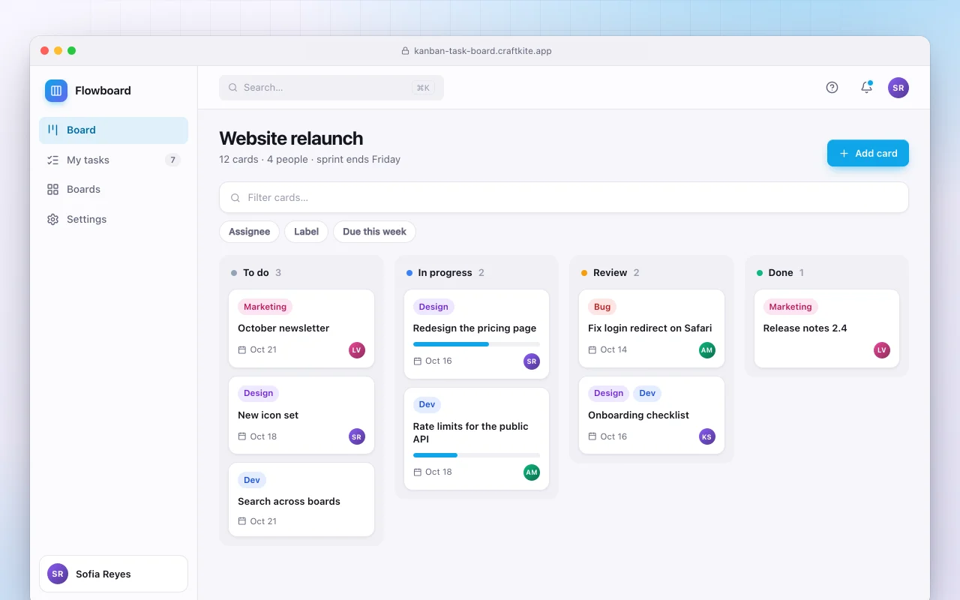960x600 pixels.
Task: Open the October newsletter card
Action: (x=301, y=328)
